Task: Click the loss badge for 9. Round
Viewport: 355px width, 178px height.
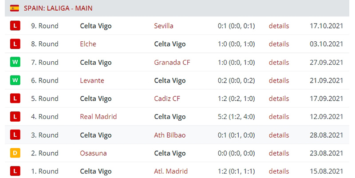Action: click(15, 26)
